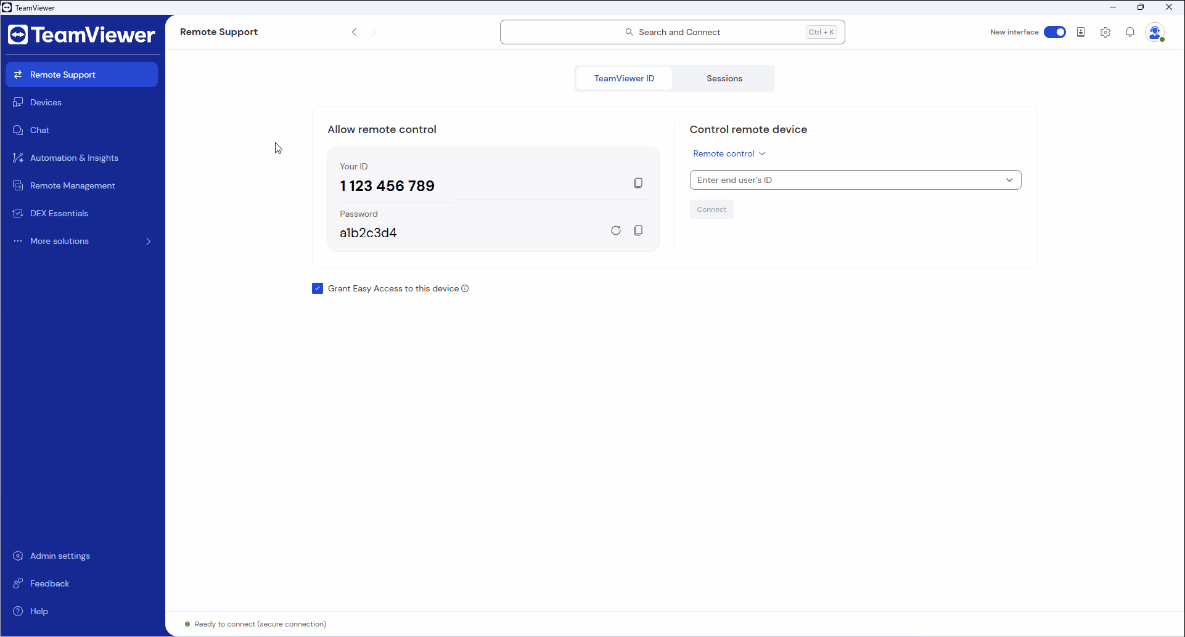Copy your TeamViewer ID to clipboard

click(x=638, y=182)
